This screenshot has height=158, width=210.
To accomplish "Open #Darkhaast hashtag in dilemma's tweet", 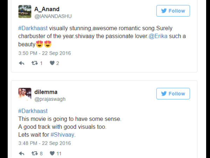I will (x=33, y=111).
